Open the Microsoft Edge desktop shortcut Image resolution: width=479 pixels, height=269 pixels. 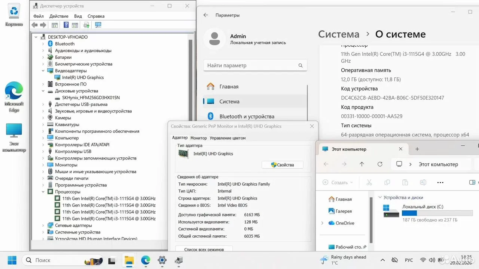coord(14,97)
